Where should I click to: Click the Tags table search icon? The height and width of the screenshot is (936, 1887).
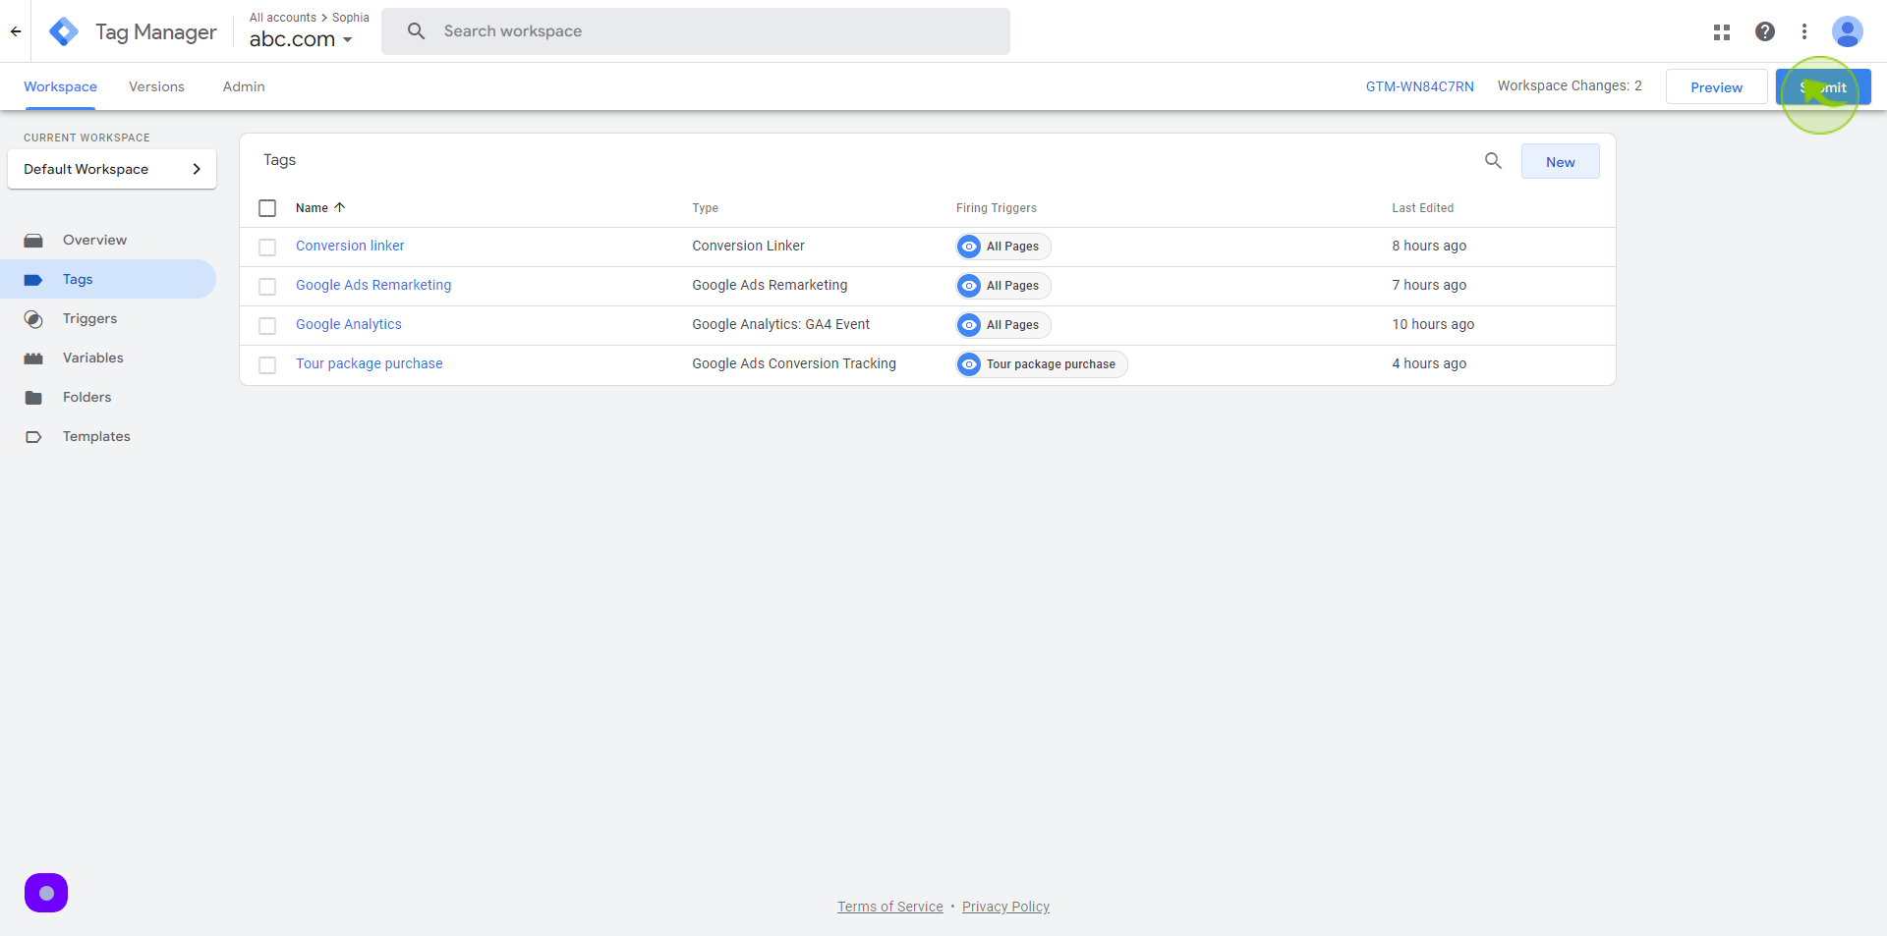click(x=1493, y=161)
